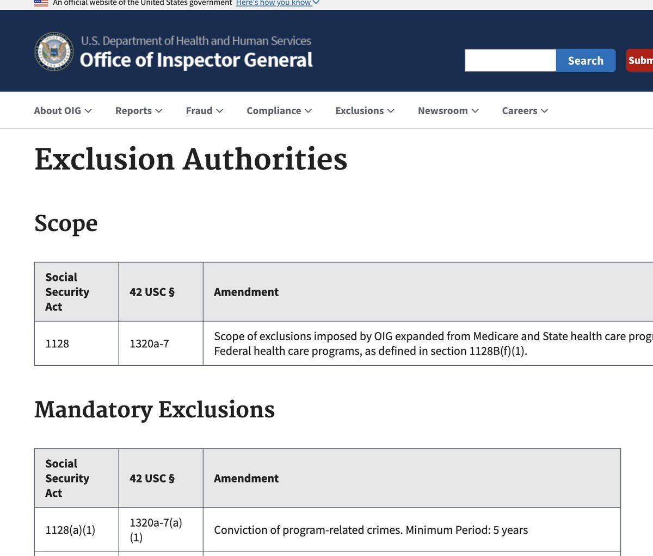Screen dimensions: 653x556
Task: Click the Exclusion Authorities page heading
Action: [190, 159]
